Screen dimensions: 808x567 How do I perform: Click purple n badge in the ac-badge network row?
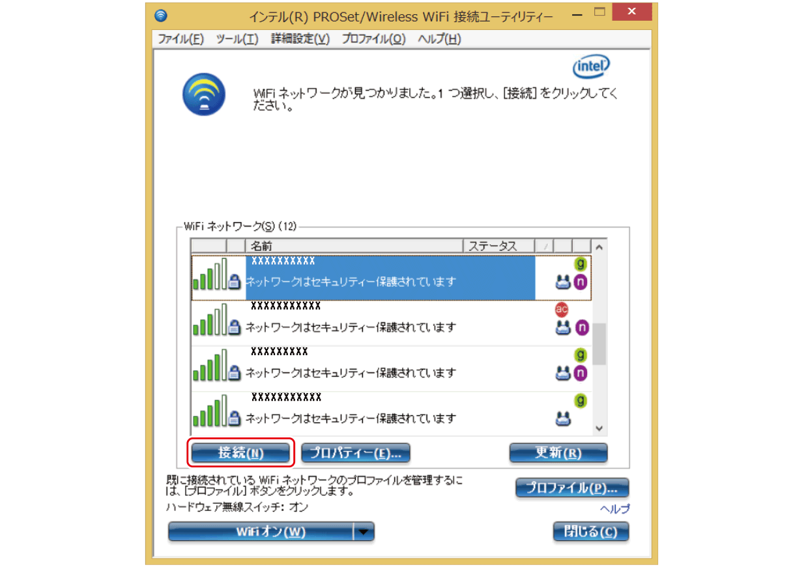point(581,327)
